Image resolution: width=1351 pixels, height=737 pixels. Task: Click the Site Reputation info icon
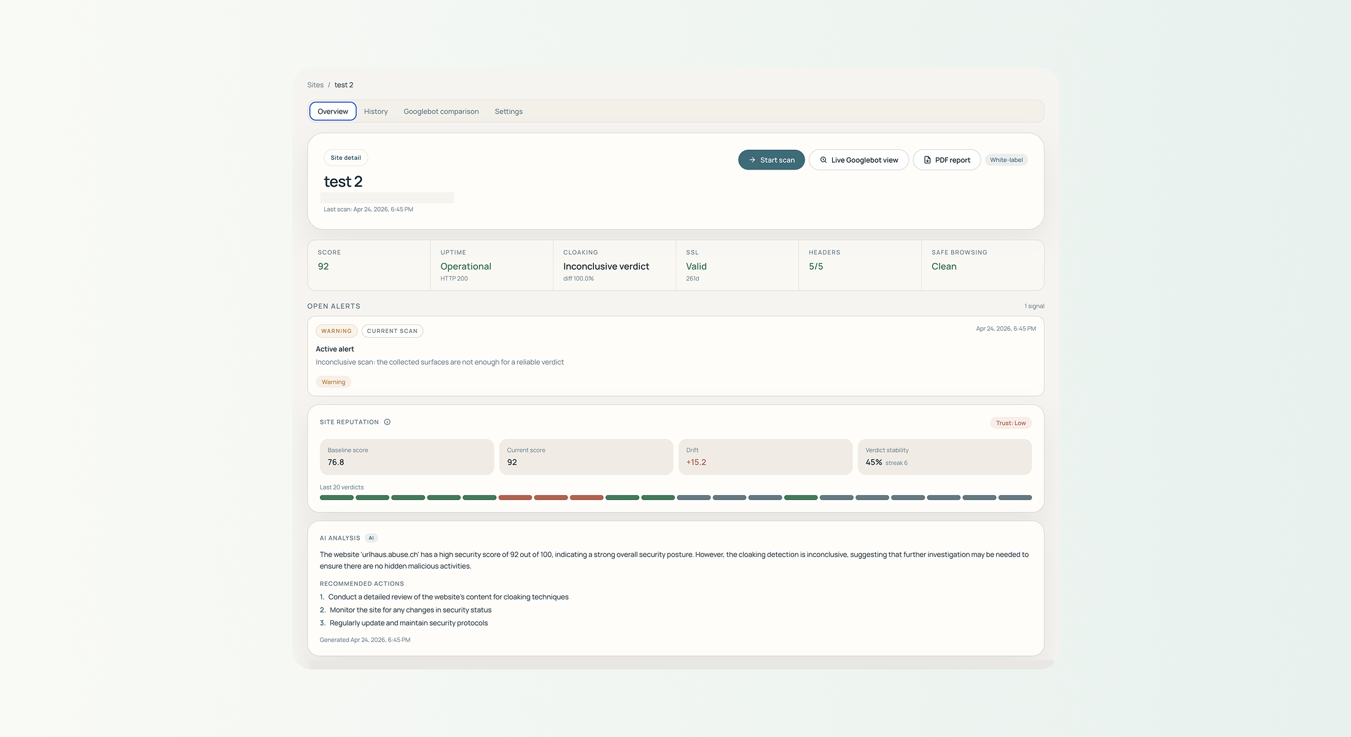(x=387, y=422)
